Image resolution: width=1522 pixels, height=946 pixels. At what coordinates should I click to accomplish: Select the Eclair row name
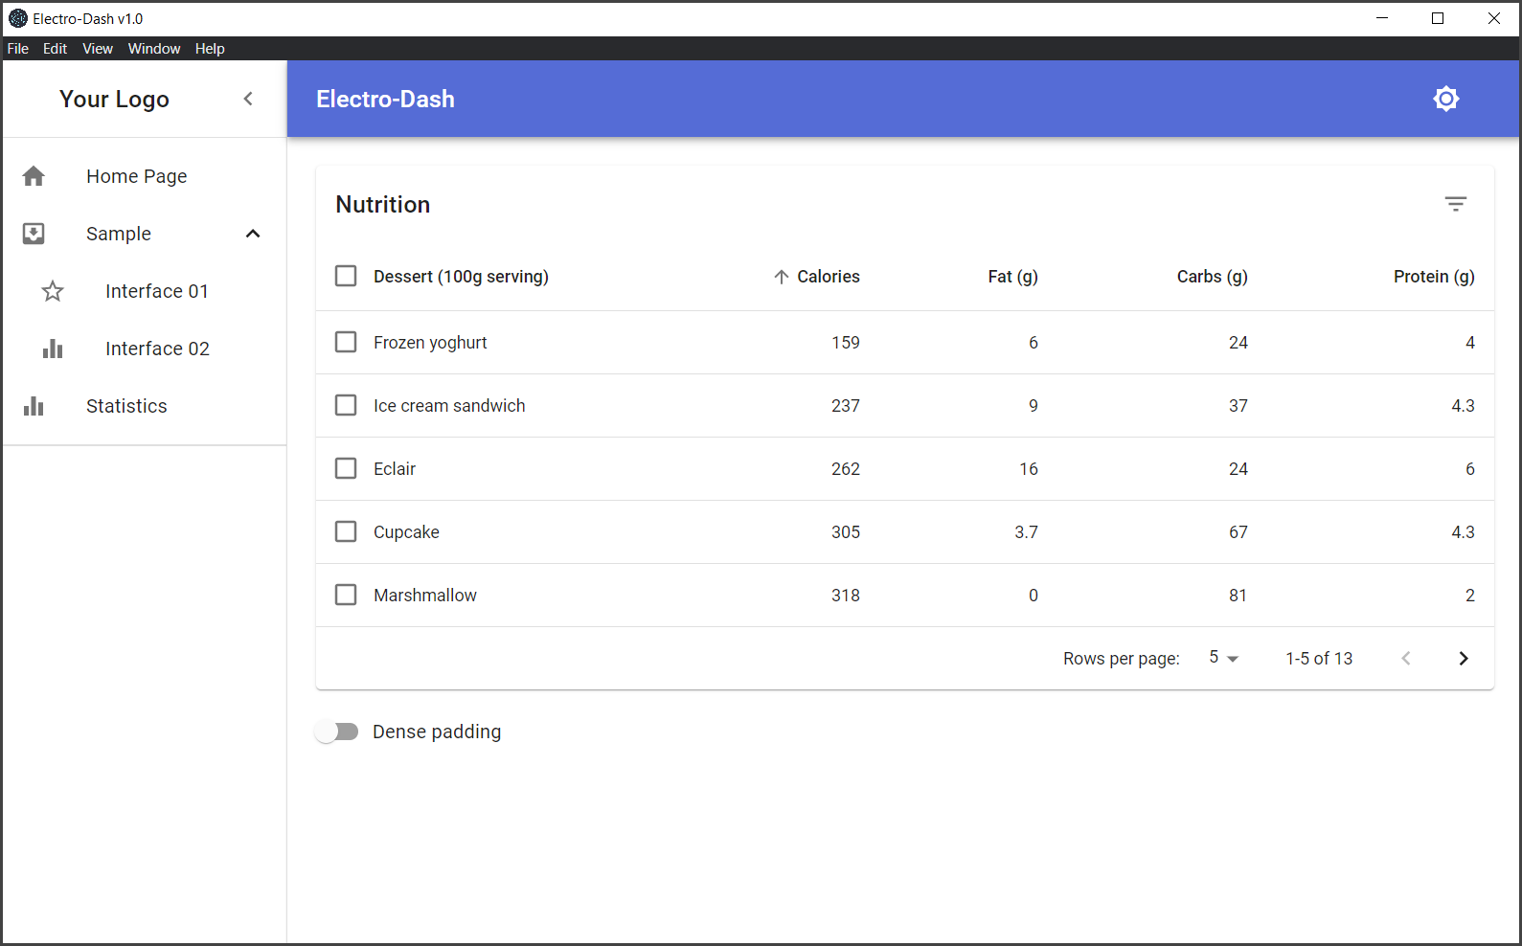coord(395,469)
